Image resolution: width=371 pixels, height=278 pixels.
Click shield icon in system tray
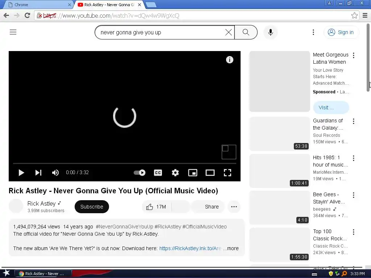click(331, 274)
